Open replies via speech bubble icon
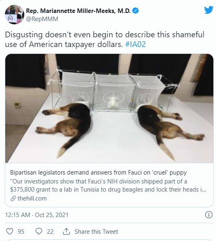 coord(39,231)
